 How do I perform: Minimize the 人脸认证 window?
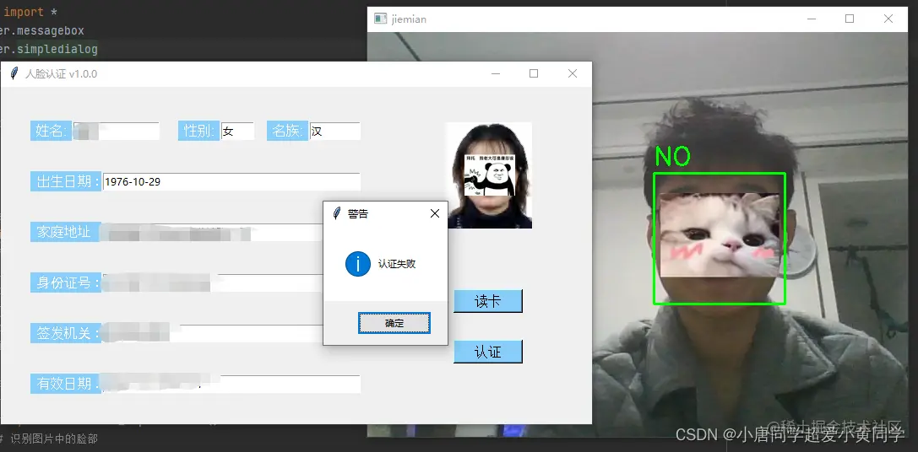click(x=495, y=73)
